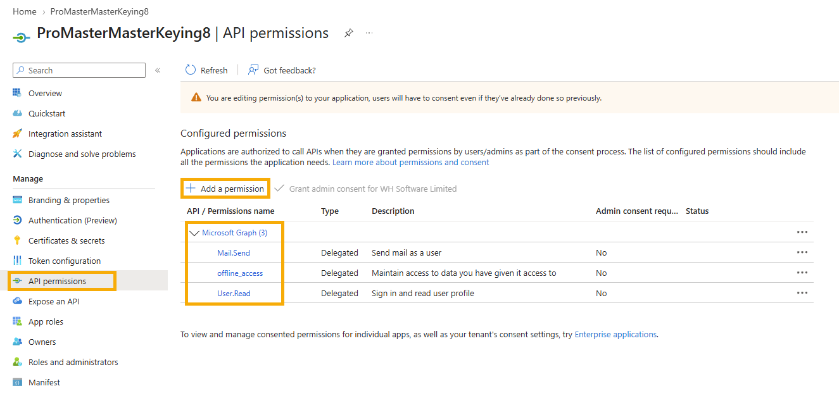Click the Refresh button label
Viewport: 839px width, 398px height.
[x=214, y=70]
